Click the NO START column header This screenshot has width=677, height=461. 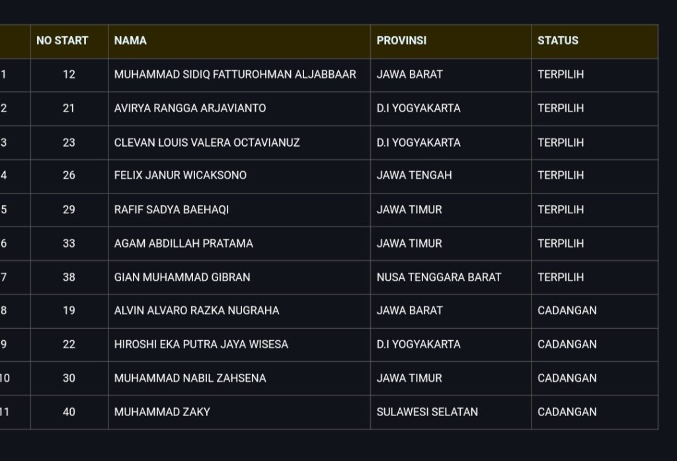[x=62, y=40]
